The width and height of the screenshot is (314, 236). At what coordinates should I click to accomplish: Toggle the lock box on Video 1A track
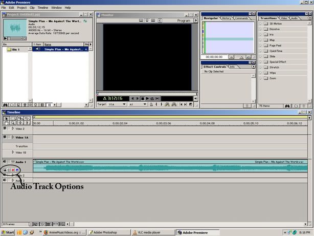pyautogui.click(x=9, y=137)
